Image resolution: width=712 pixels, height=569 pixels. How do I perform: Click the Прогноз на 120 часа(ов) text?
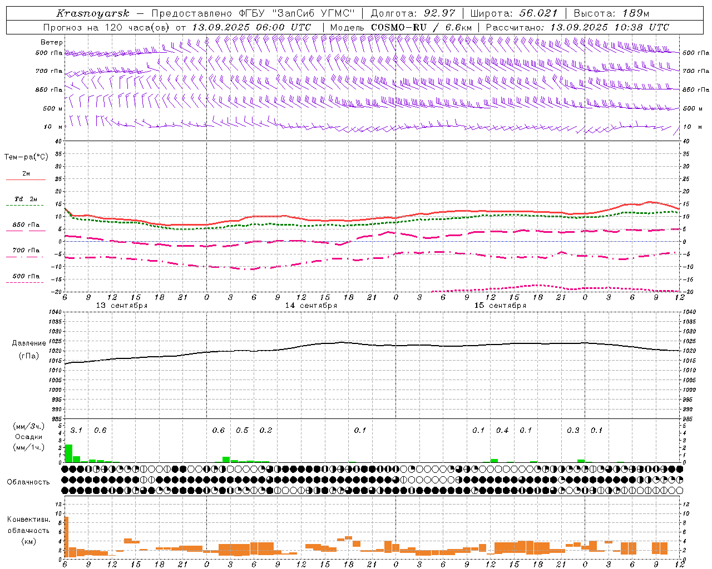(107, 27)
